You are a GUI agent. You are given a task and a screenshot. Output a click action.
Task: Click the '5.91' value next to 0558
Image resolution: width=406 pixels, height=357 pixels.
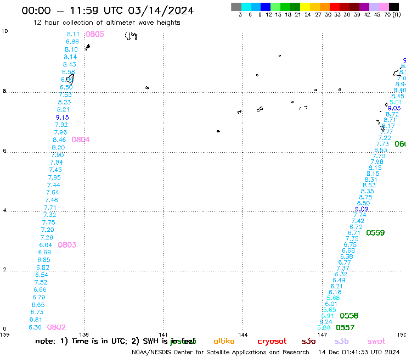328,315
